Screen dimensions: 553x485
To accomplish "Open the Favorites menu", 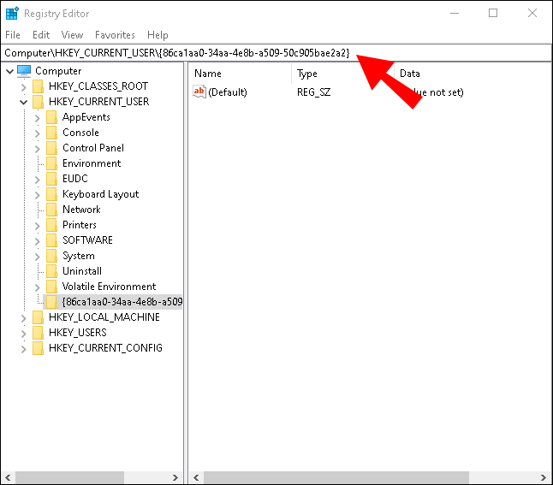I will coord(115,35).
